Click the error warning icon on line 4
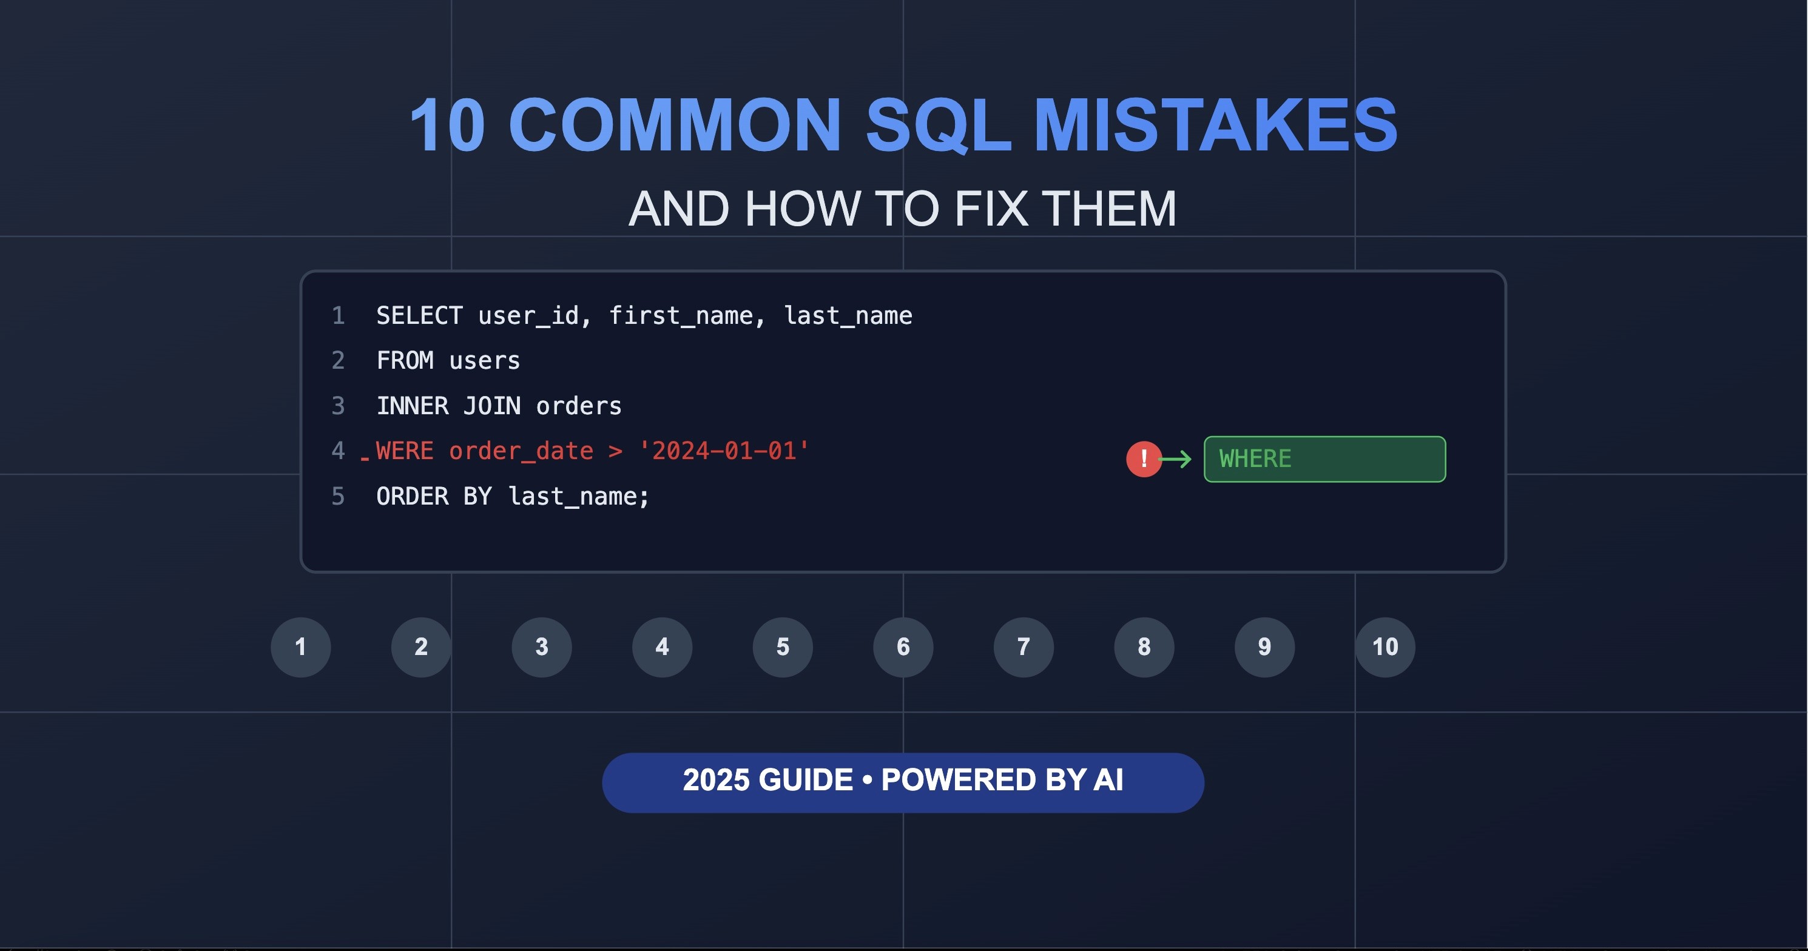The width and height of the screenshot is (1808, 951). (x=1143, y=459)
